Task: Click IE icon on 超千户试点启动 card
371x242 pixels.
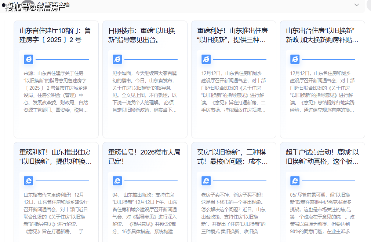Action: [x=295, y=181]
